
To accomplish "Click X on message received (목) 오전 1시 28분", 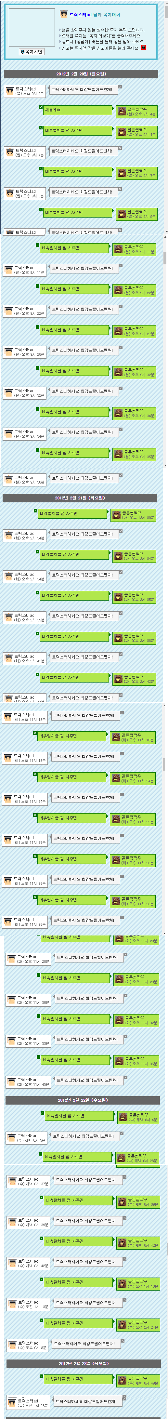I will (x=124, y=1398).
